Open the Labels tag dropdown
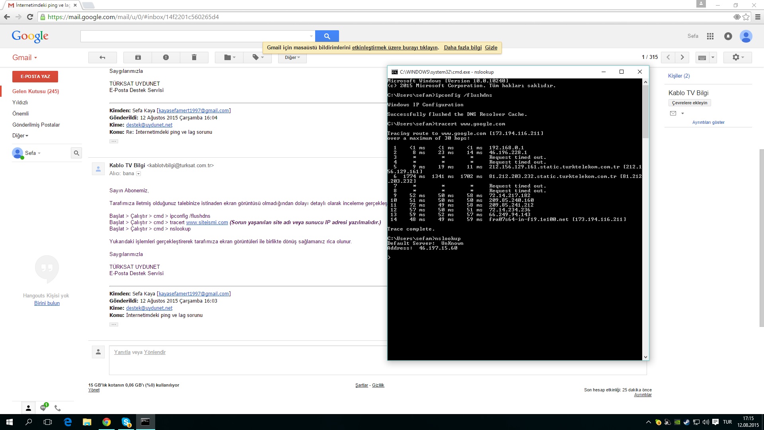The width and height of the screenshot is (764, 430). [x=257, y=57]
